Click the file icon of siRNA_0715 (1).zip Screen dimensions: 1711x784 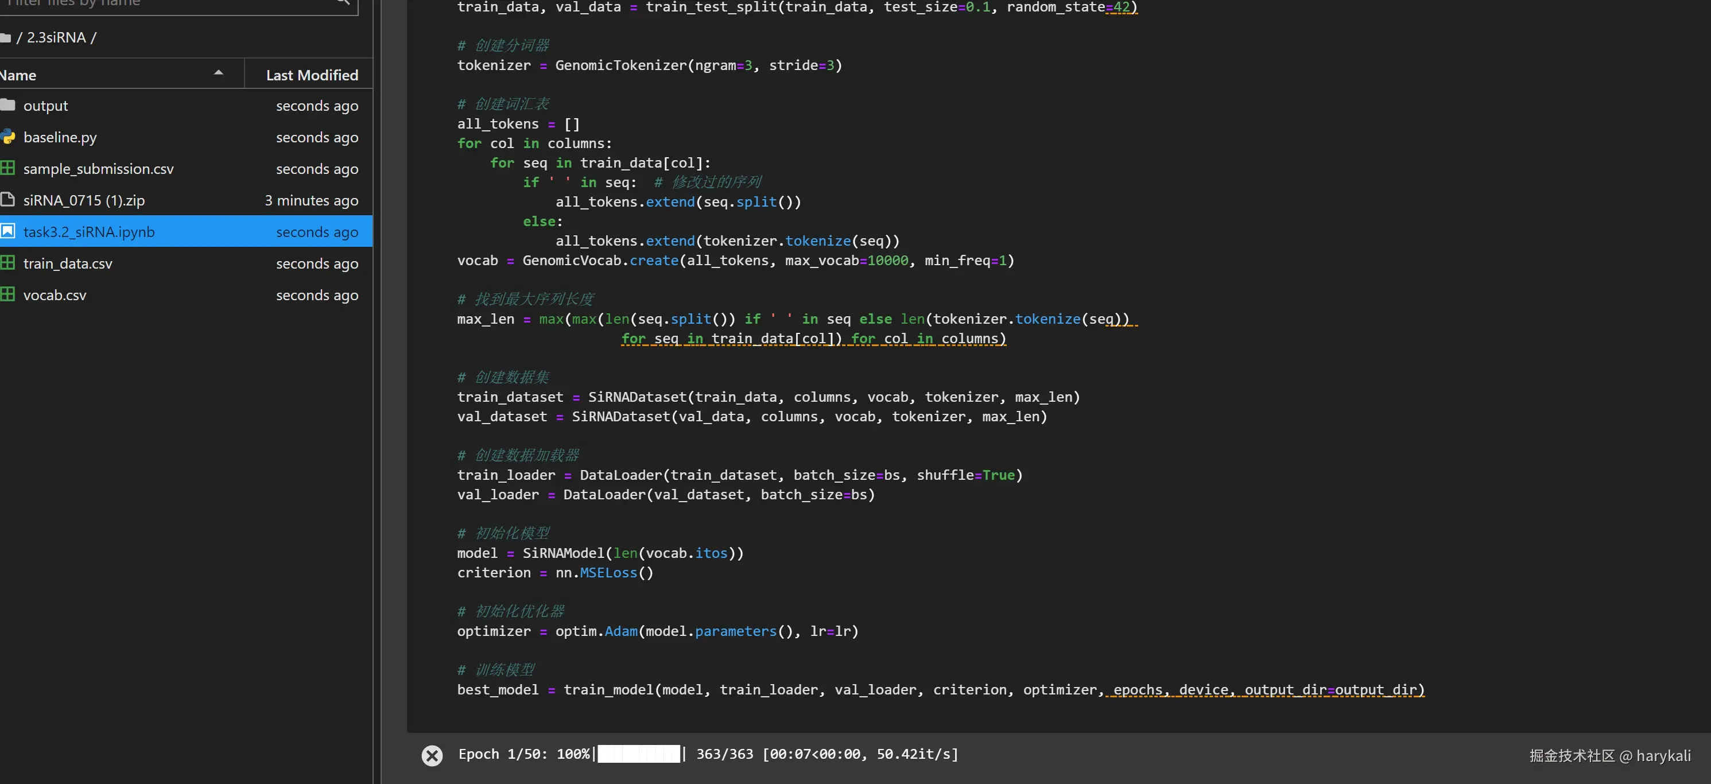[7, 199]
